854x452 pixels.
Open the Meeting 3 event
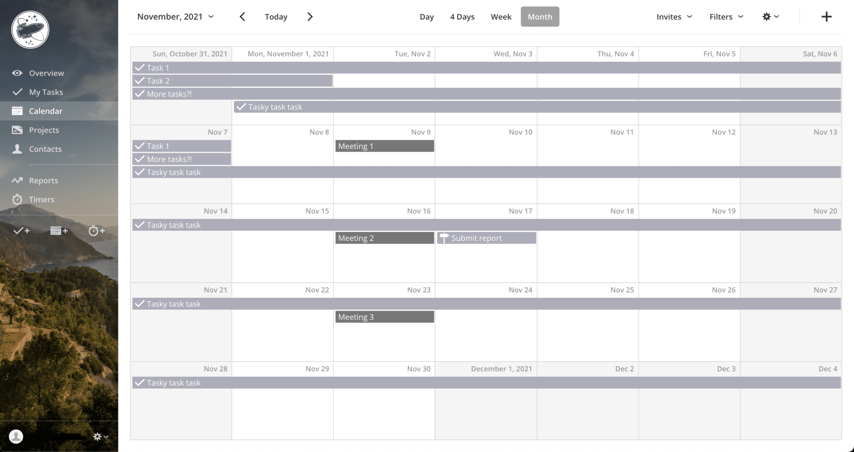coord(384,317)
